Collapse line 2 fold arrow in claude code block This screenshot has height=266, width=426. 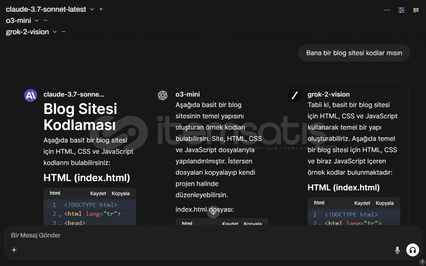60,216
